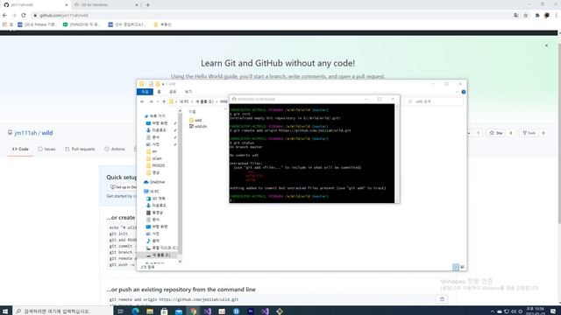This screenshot has width=561, height=315.
Task: Select This PC (내 PC) in sidebar
Action: 152,192
